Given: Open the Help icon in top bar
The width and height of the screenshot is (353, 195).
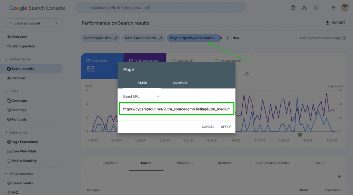Looking at the screenshot, I should (293, 8).
